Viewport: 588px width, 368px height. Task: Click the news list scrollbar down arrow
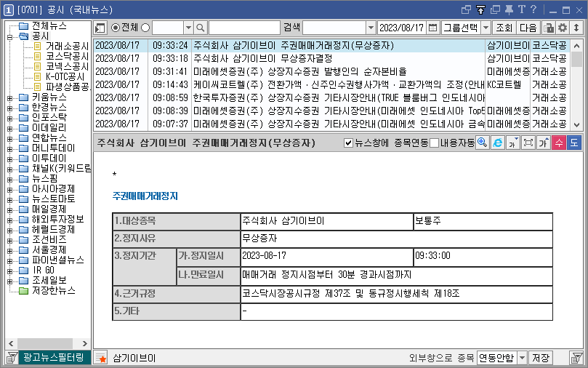tap(577, 124)
